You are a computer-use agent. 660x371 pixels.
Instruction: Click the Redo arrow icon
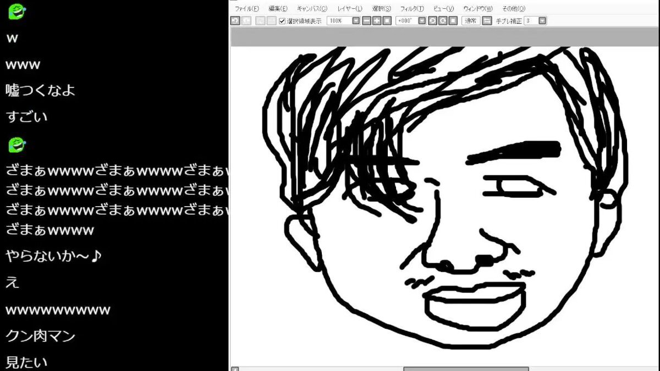[x=246, y=21]
